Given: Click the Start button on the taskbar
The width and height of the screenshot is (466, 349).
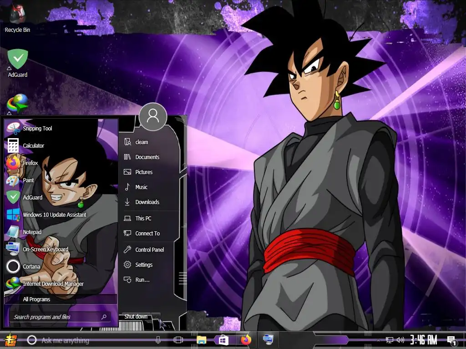Looking at the screenshot, I should 11,340.
